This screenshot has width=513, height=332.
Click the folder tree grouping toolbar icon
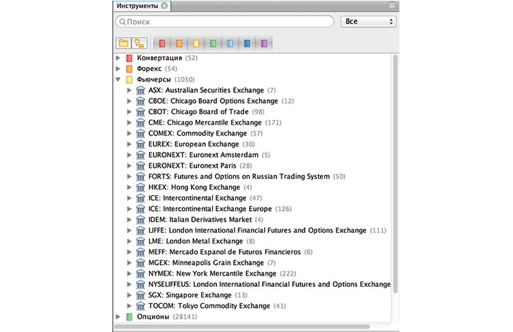(x=140, y=43)
